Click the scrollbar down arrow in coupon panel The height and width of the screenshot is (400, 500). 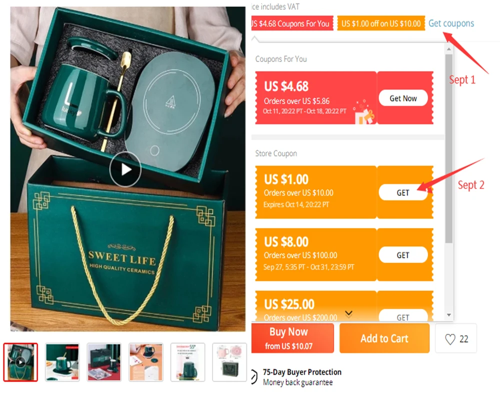point(448,315)
